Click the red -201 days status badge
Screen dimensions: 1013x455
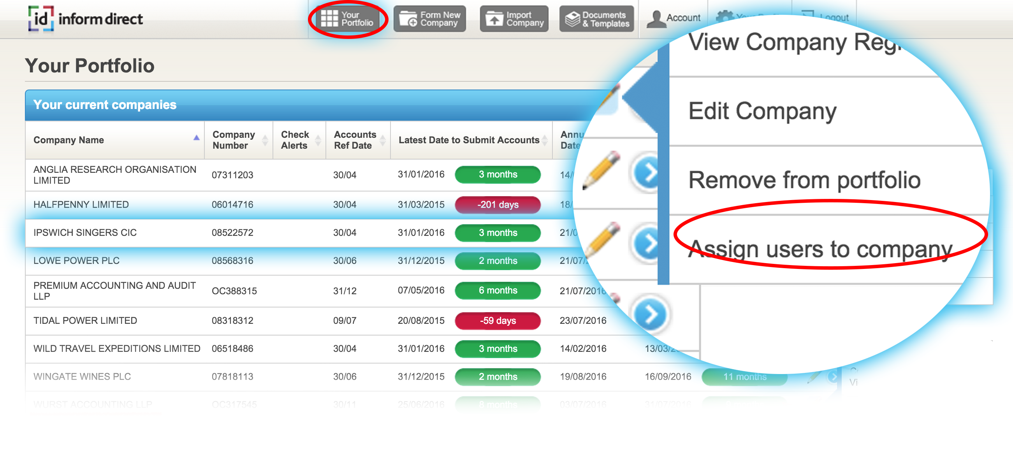[x=498, y=204]
